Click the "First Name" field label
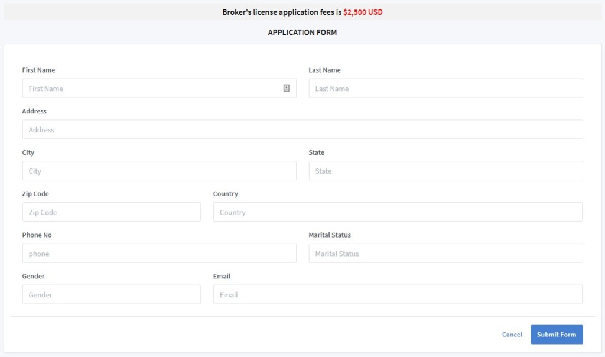Image resolution: width=605 pixels, height=357 pixels. pyautogui.click(x=38, y=70)
